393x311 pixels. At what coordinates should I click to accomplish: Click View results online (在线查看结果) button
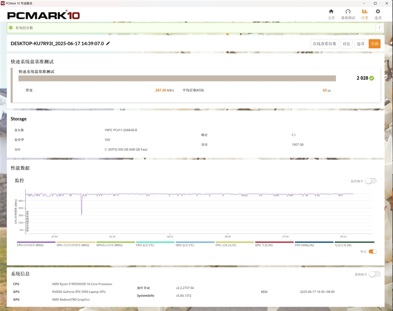click(x=324, y=44)
